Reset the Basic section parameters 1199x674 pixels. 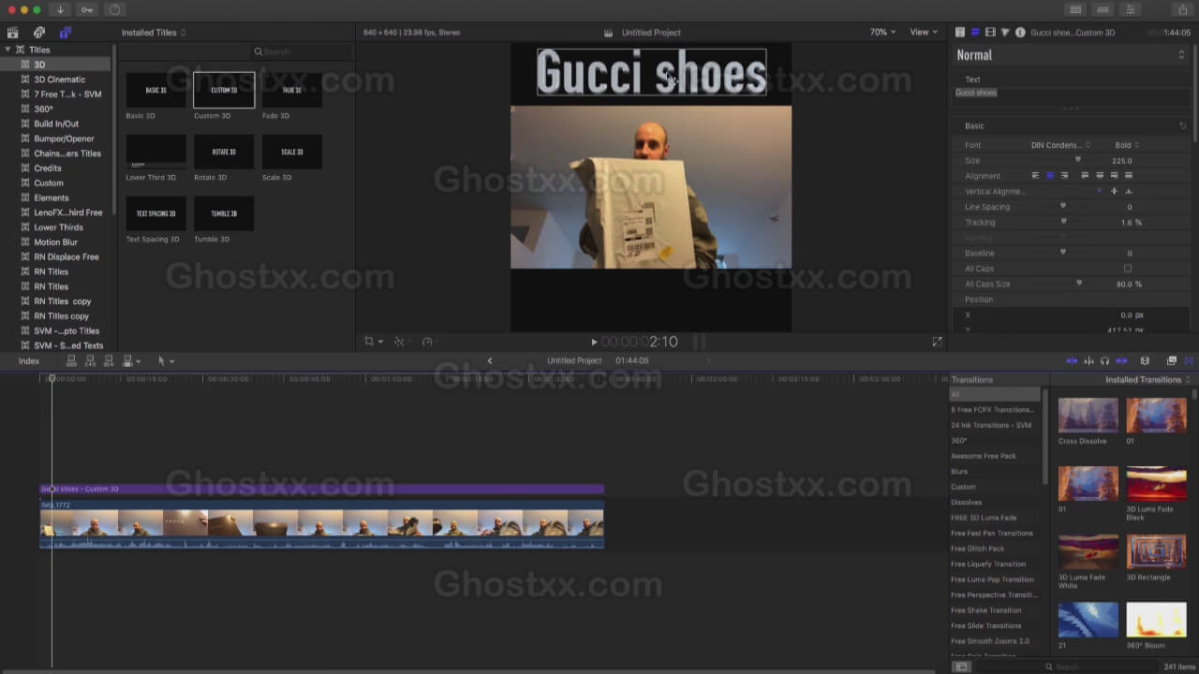(x=1182, y=125)
